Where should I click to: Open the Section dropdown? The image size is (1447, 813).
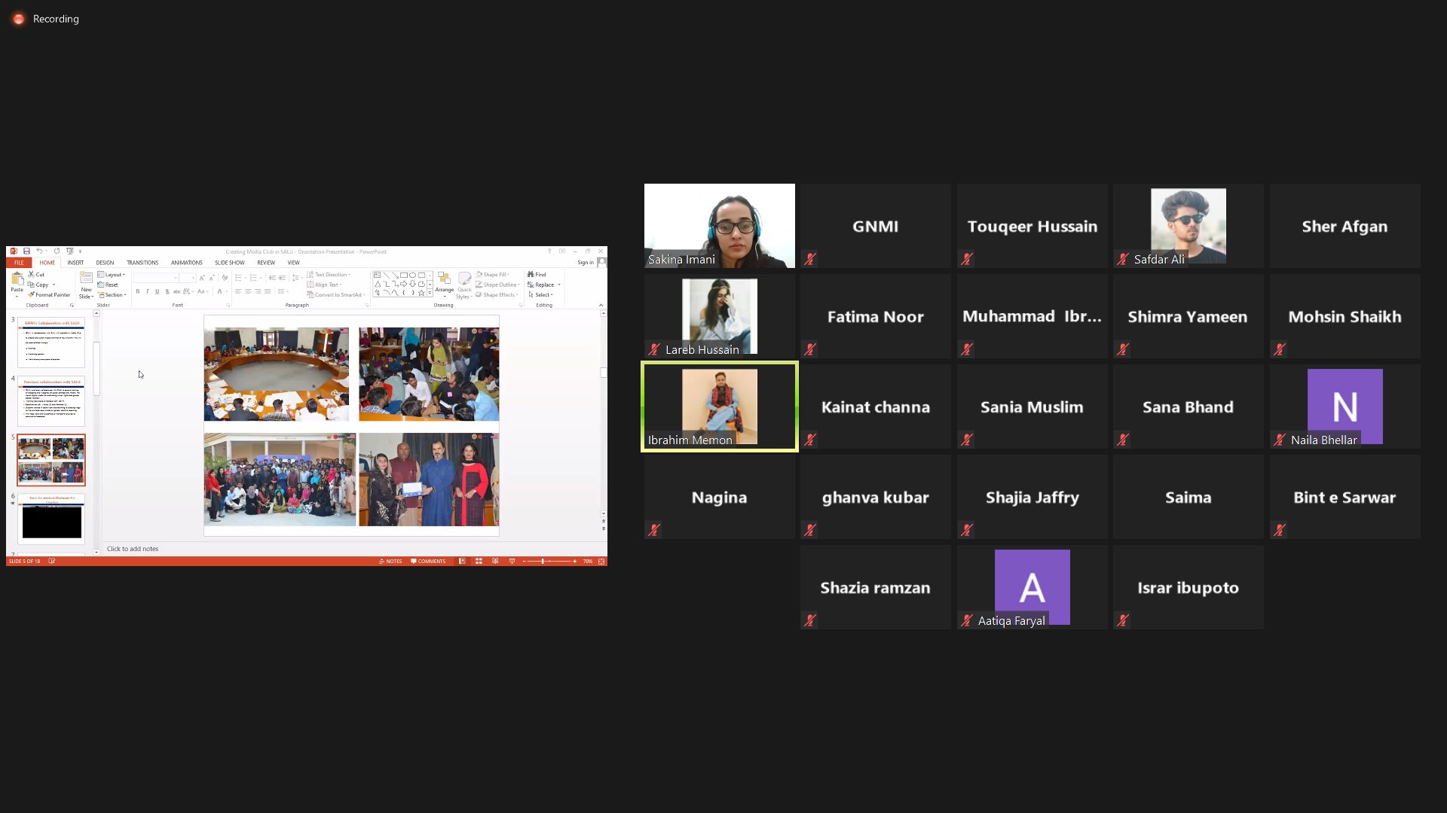tap(113, 295)
